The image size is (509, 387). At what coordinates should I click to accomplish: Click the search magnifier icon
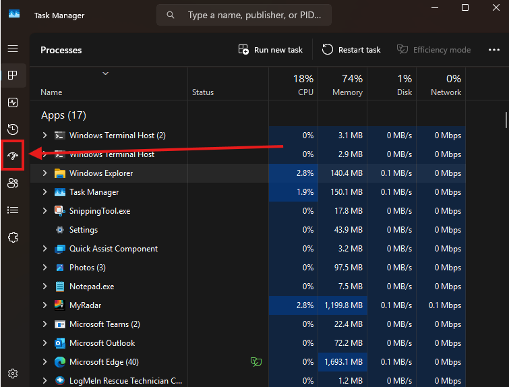pos(171,15)
